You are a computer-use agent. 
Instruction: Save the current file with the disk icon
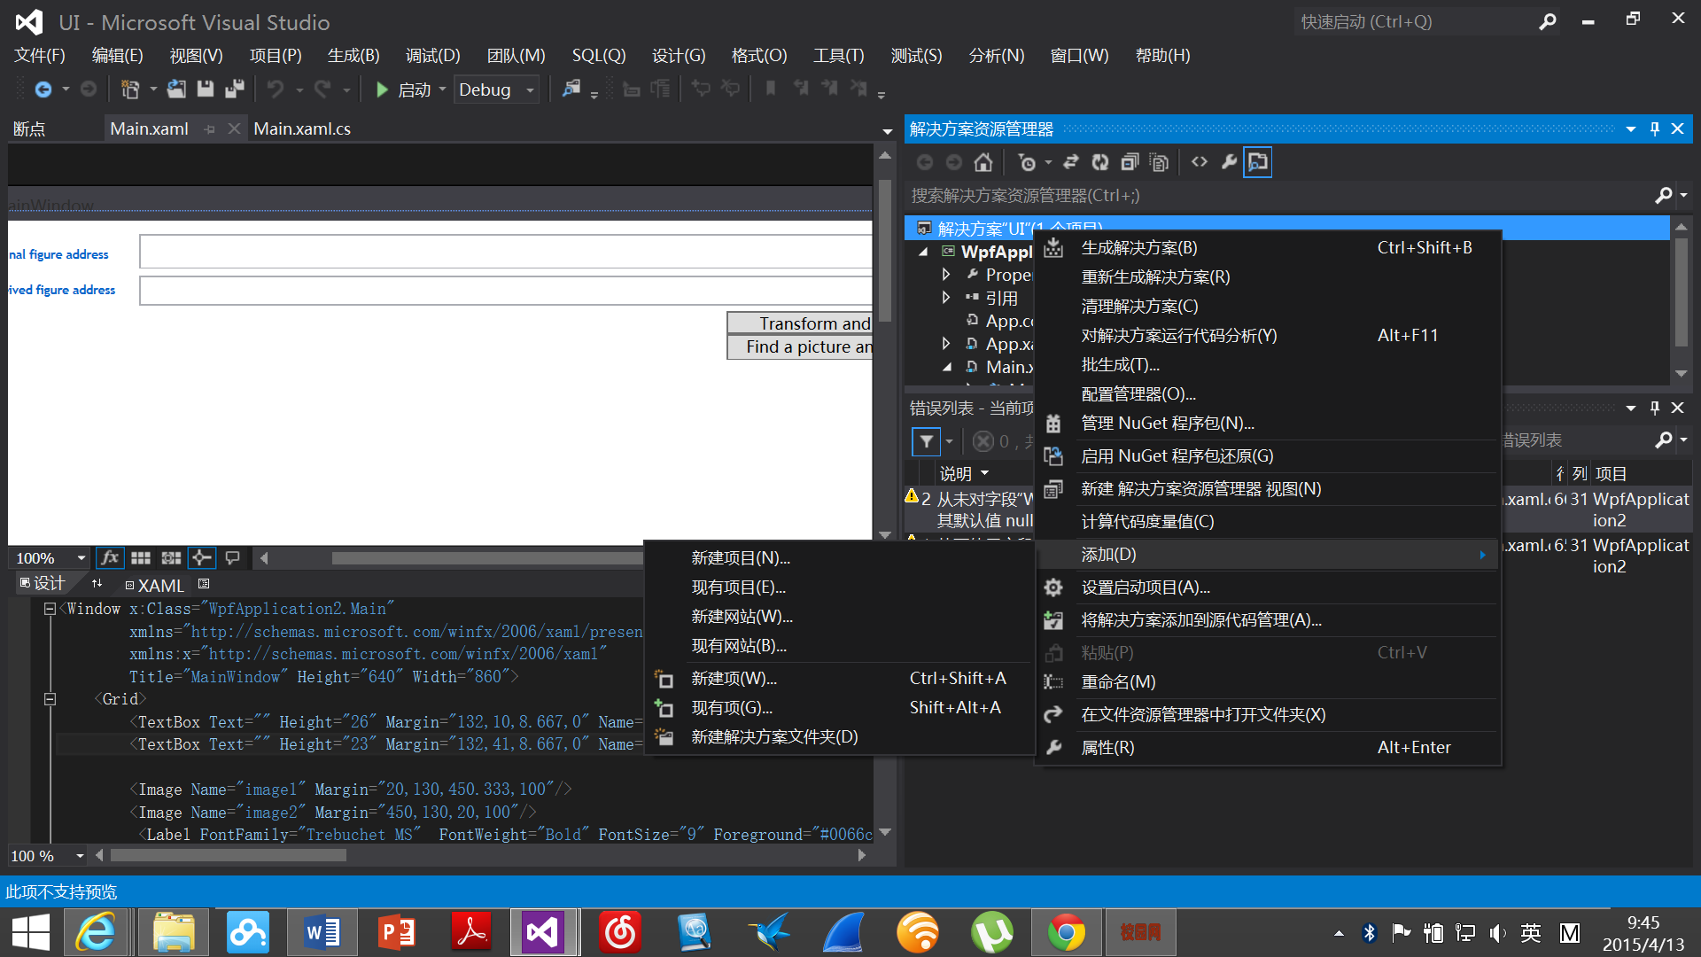click(x=206, y=89)
